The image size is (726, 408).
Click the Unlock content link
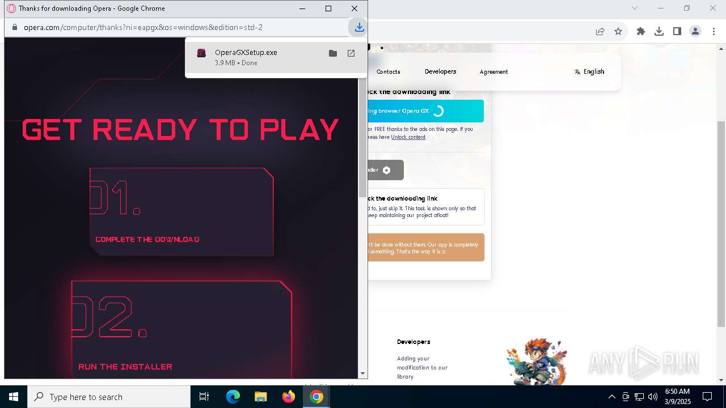click(x=408, y=137)
